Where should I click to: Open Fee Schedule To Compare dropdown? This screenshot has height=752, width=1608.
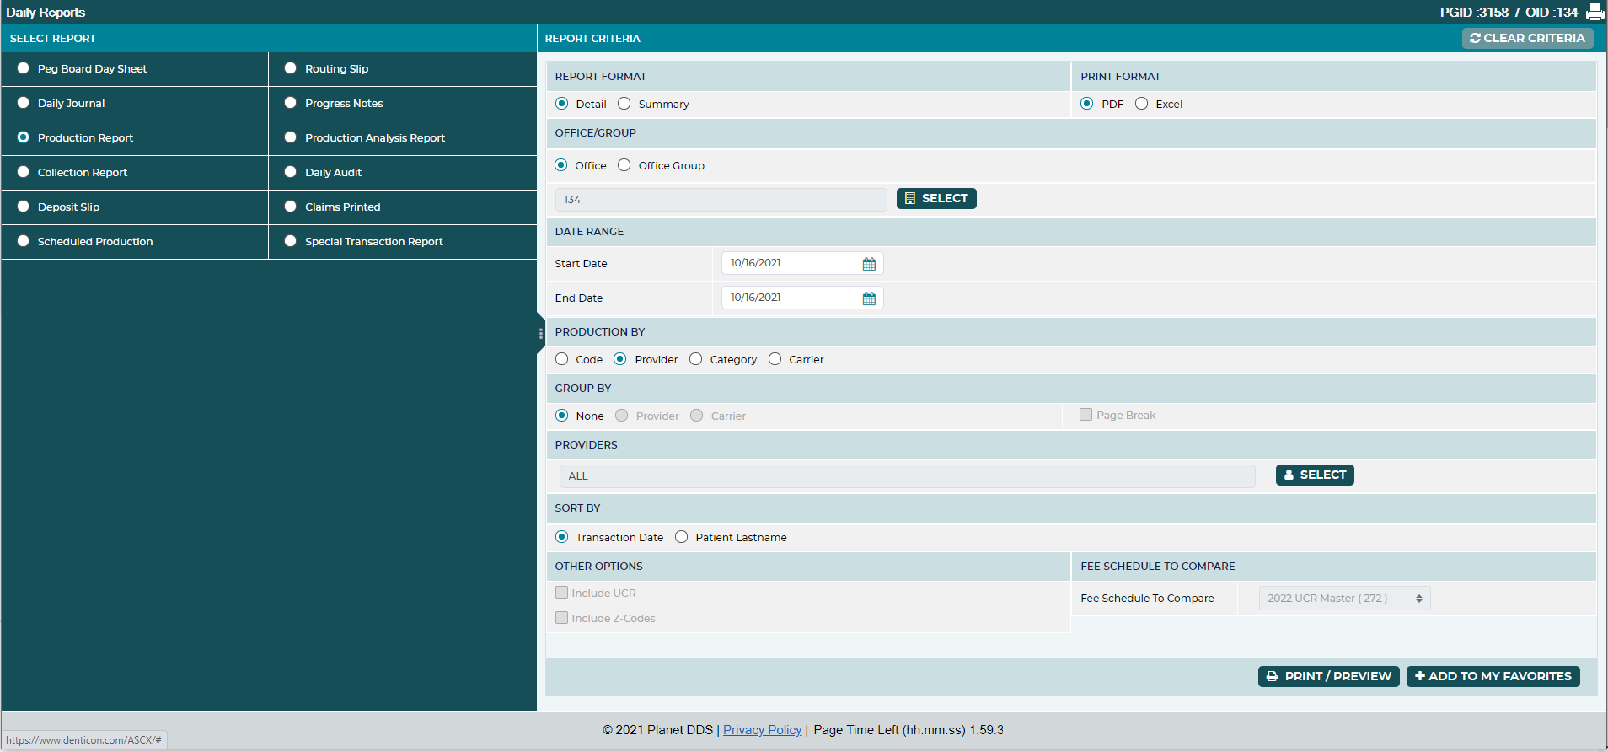pyautogui.click(x=1344, y=599)
